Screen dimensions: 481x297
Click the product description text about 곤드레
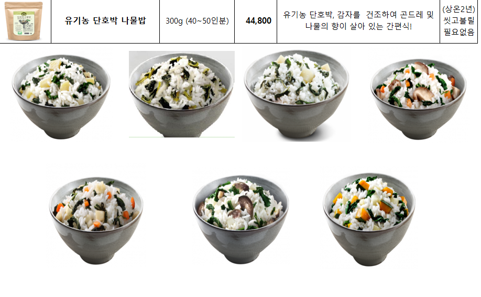click(358, 20)
